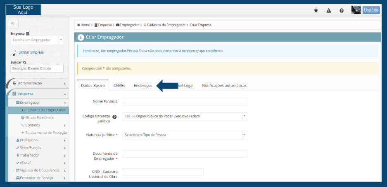This screenshot has height=187, width=387.
Task: Select the Dados Básico tab
Action: tap(93, 85)
